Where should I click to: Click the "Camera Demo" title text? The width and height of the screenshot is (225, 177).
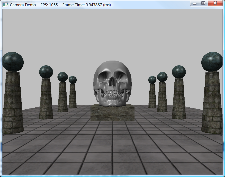point(23,5)
